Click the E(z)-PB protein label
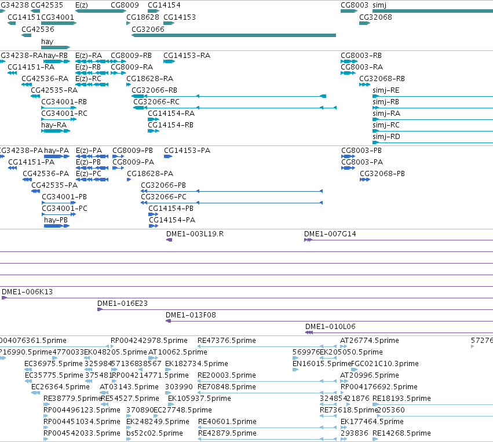 tap(89, 162)
